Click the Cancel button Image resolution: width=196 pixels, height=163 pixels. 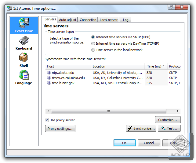pyautogui.click(x=149, y=143)
